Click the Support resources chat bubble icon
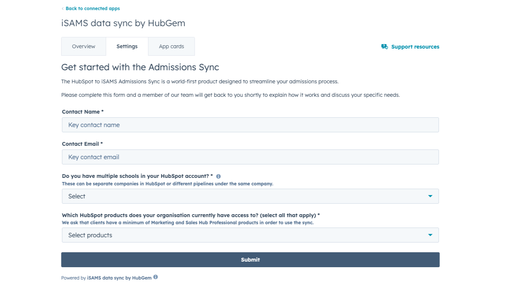511x287 pixels. 384,47
